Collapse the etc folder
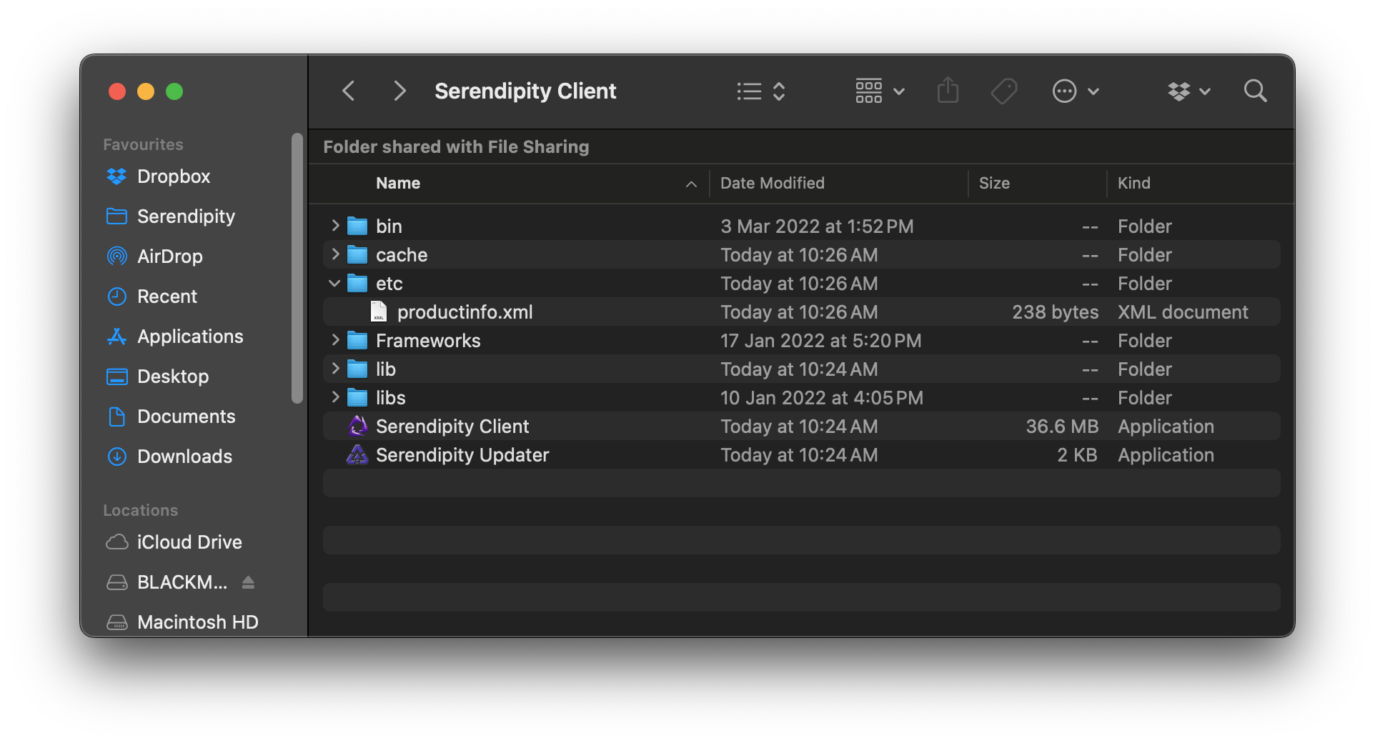1375x743 pixels. click(334, 283)
